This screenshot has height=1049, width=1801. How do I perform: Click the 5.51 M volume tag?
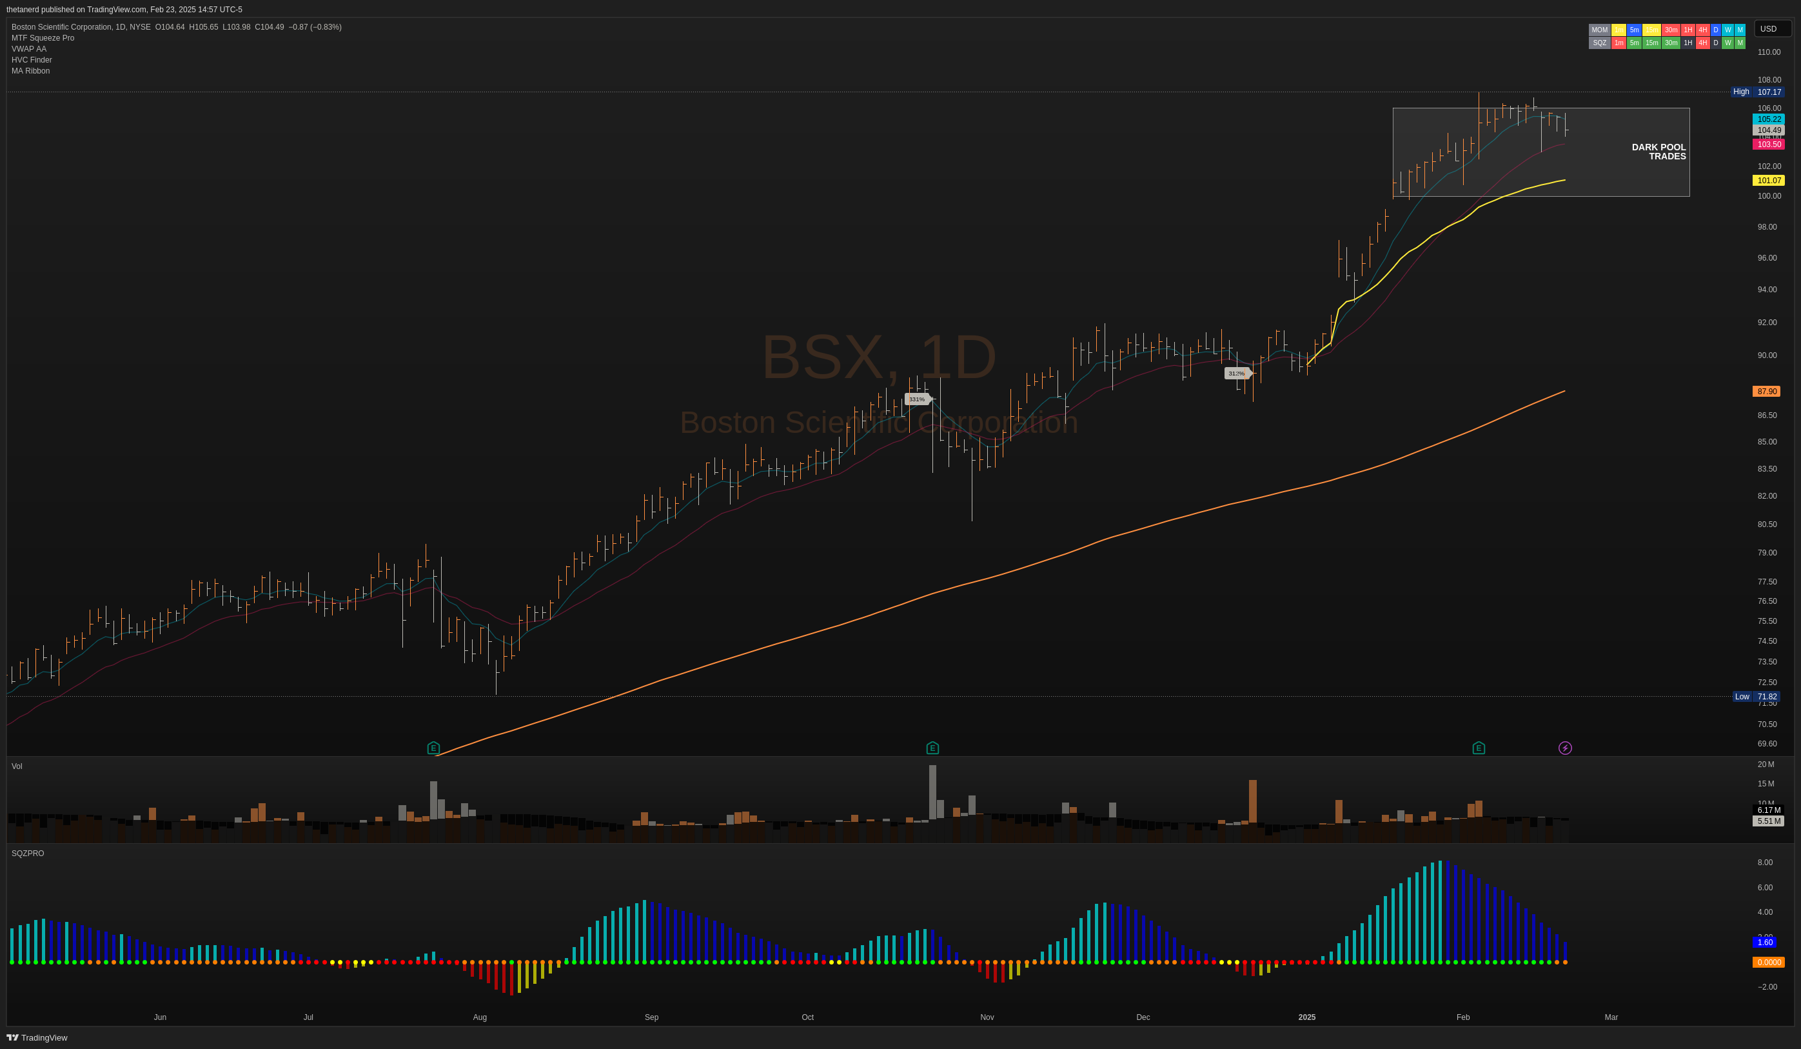[1769, 821]
